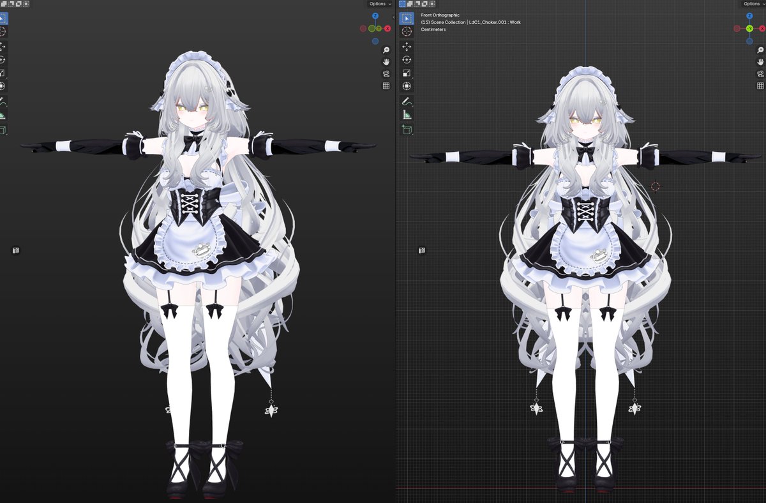Click the negative Z circle on right gizmo
This screenshot has height=503, width=766.
tap(749, 41)
